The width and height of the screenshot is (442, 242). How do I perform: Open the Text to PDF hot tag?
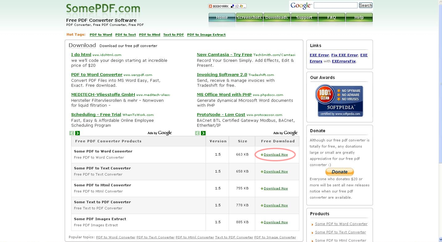click(x=174, y=35)
